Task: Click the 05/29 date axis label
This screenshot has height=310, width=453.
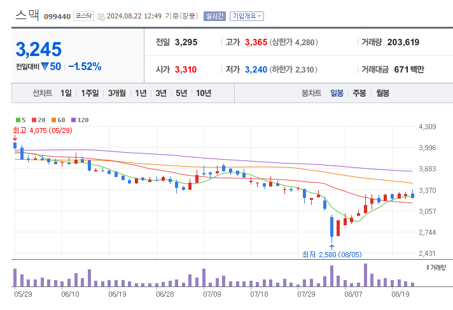Action: coord(23,294)
